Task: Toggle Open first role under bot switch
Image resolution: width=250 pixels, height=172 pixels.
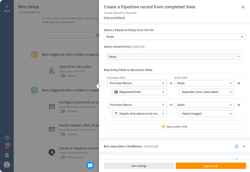Action: [62, 76]
